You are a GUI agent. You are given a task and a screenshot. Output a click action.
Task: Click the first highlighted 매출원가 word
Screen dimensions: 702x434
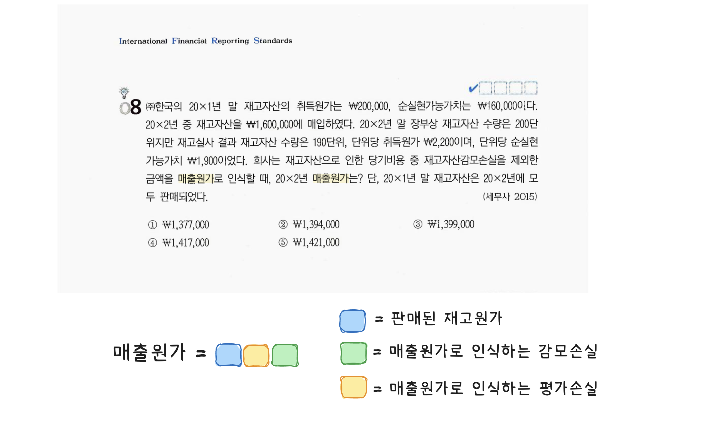click(196, 179)
